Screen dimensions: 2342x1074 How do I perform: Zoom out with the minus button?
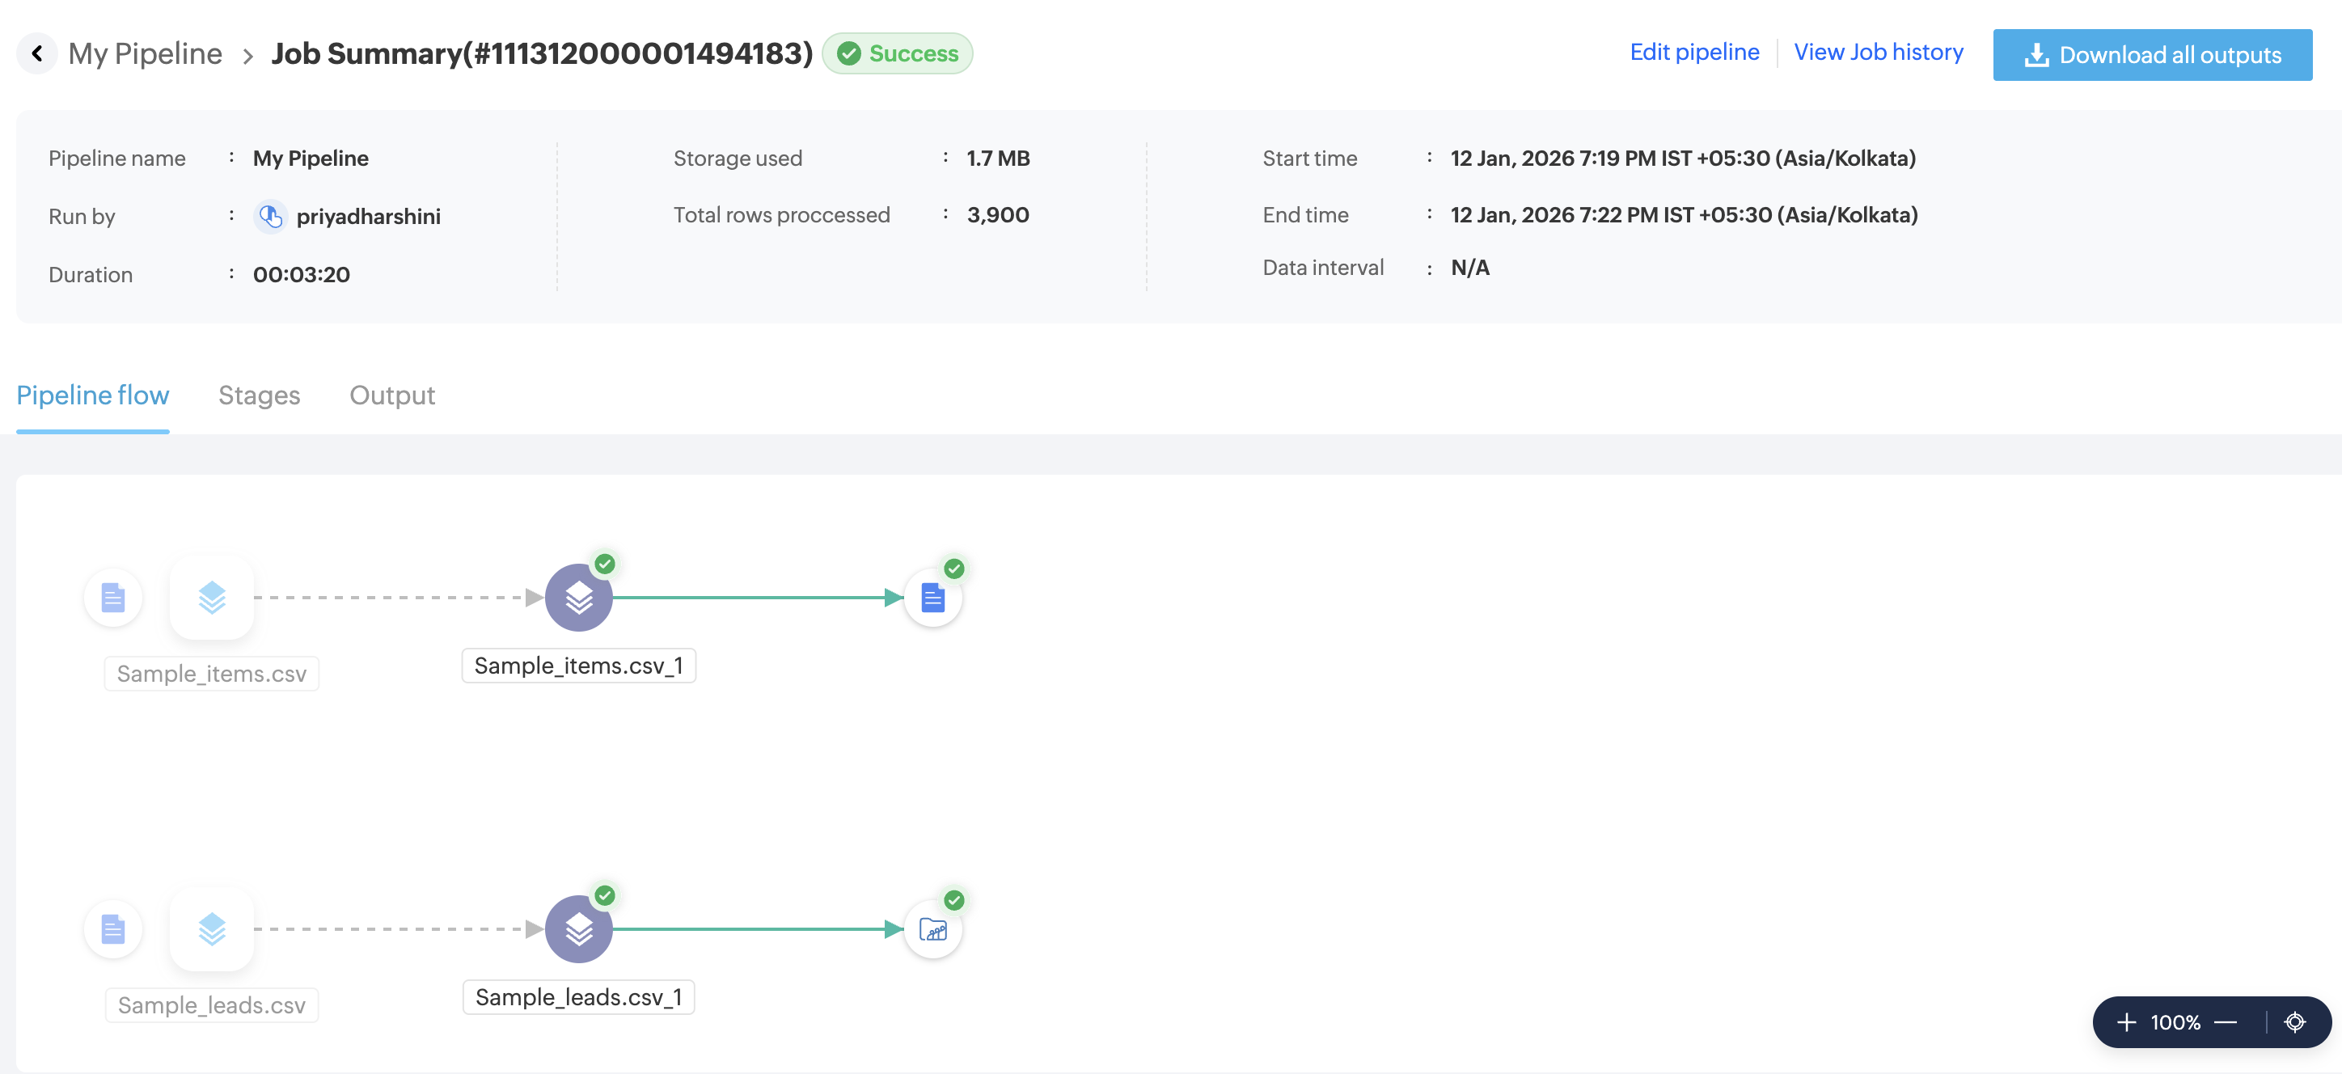pos(2225,1022)
